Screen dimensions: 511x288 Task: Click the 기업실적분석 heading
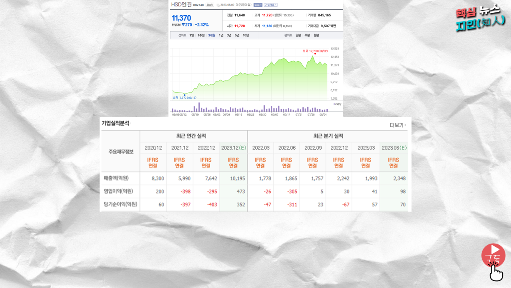(x=115, y=123)
